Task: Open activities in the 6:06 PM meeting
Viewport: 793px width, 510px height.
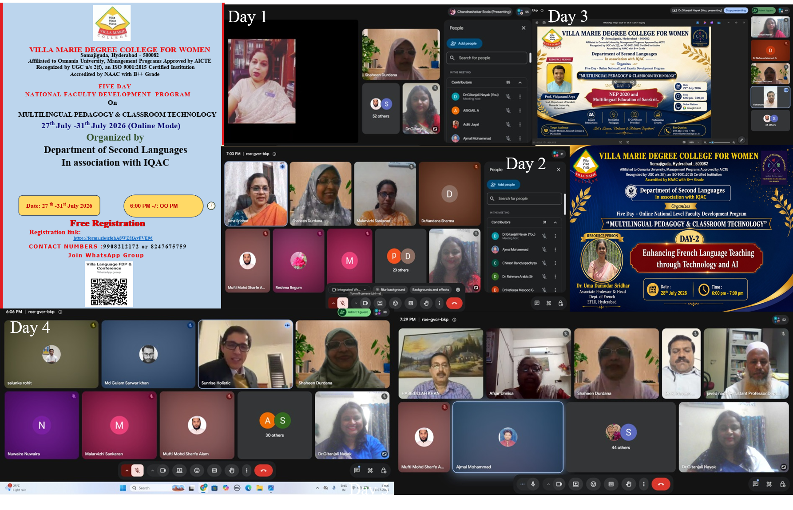Action: 370,470
